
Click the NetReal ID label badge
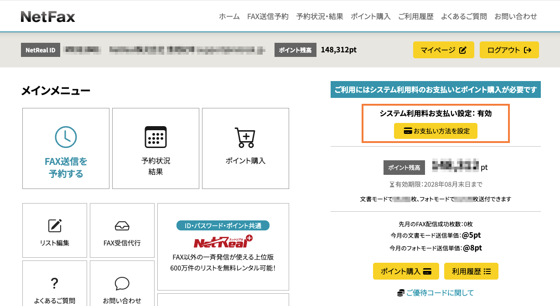[x=41, y=50]
